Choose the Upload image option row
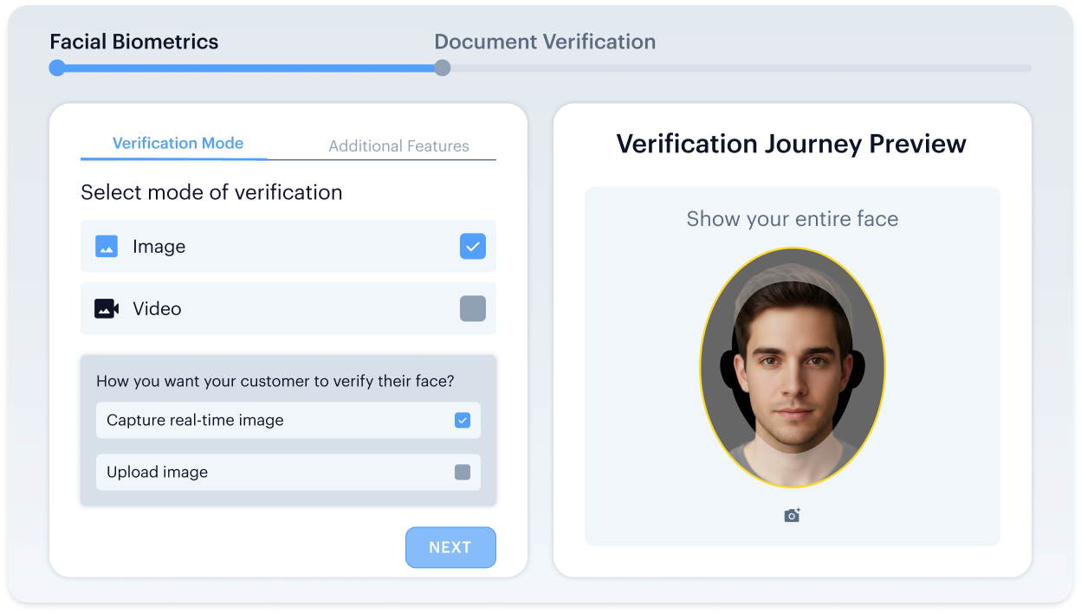 coord(288,472)
